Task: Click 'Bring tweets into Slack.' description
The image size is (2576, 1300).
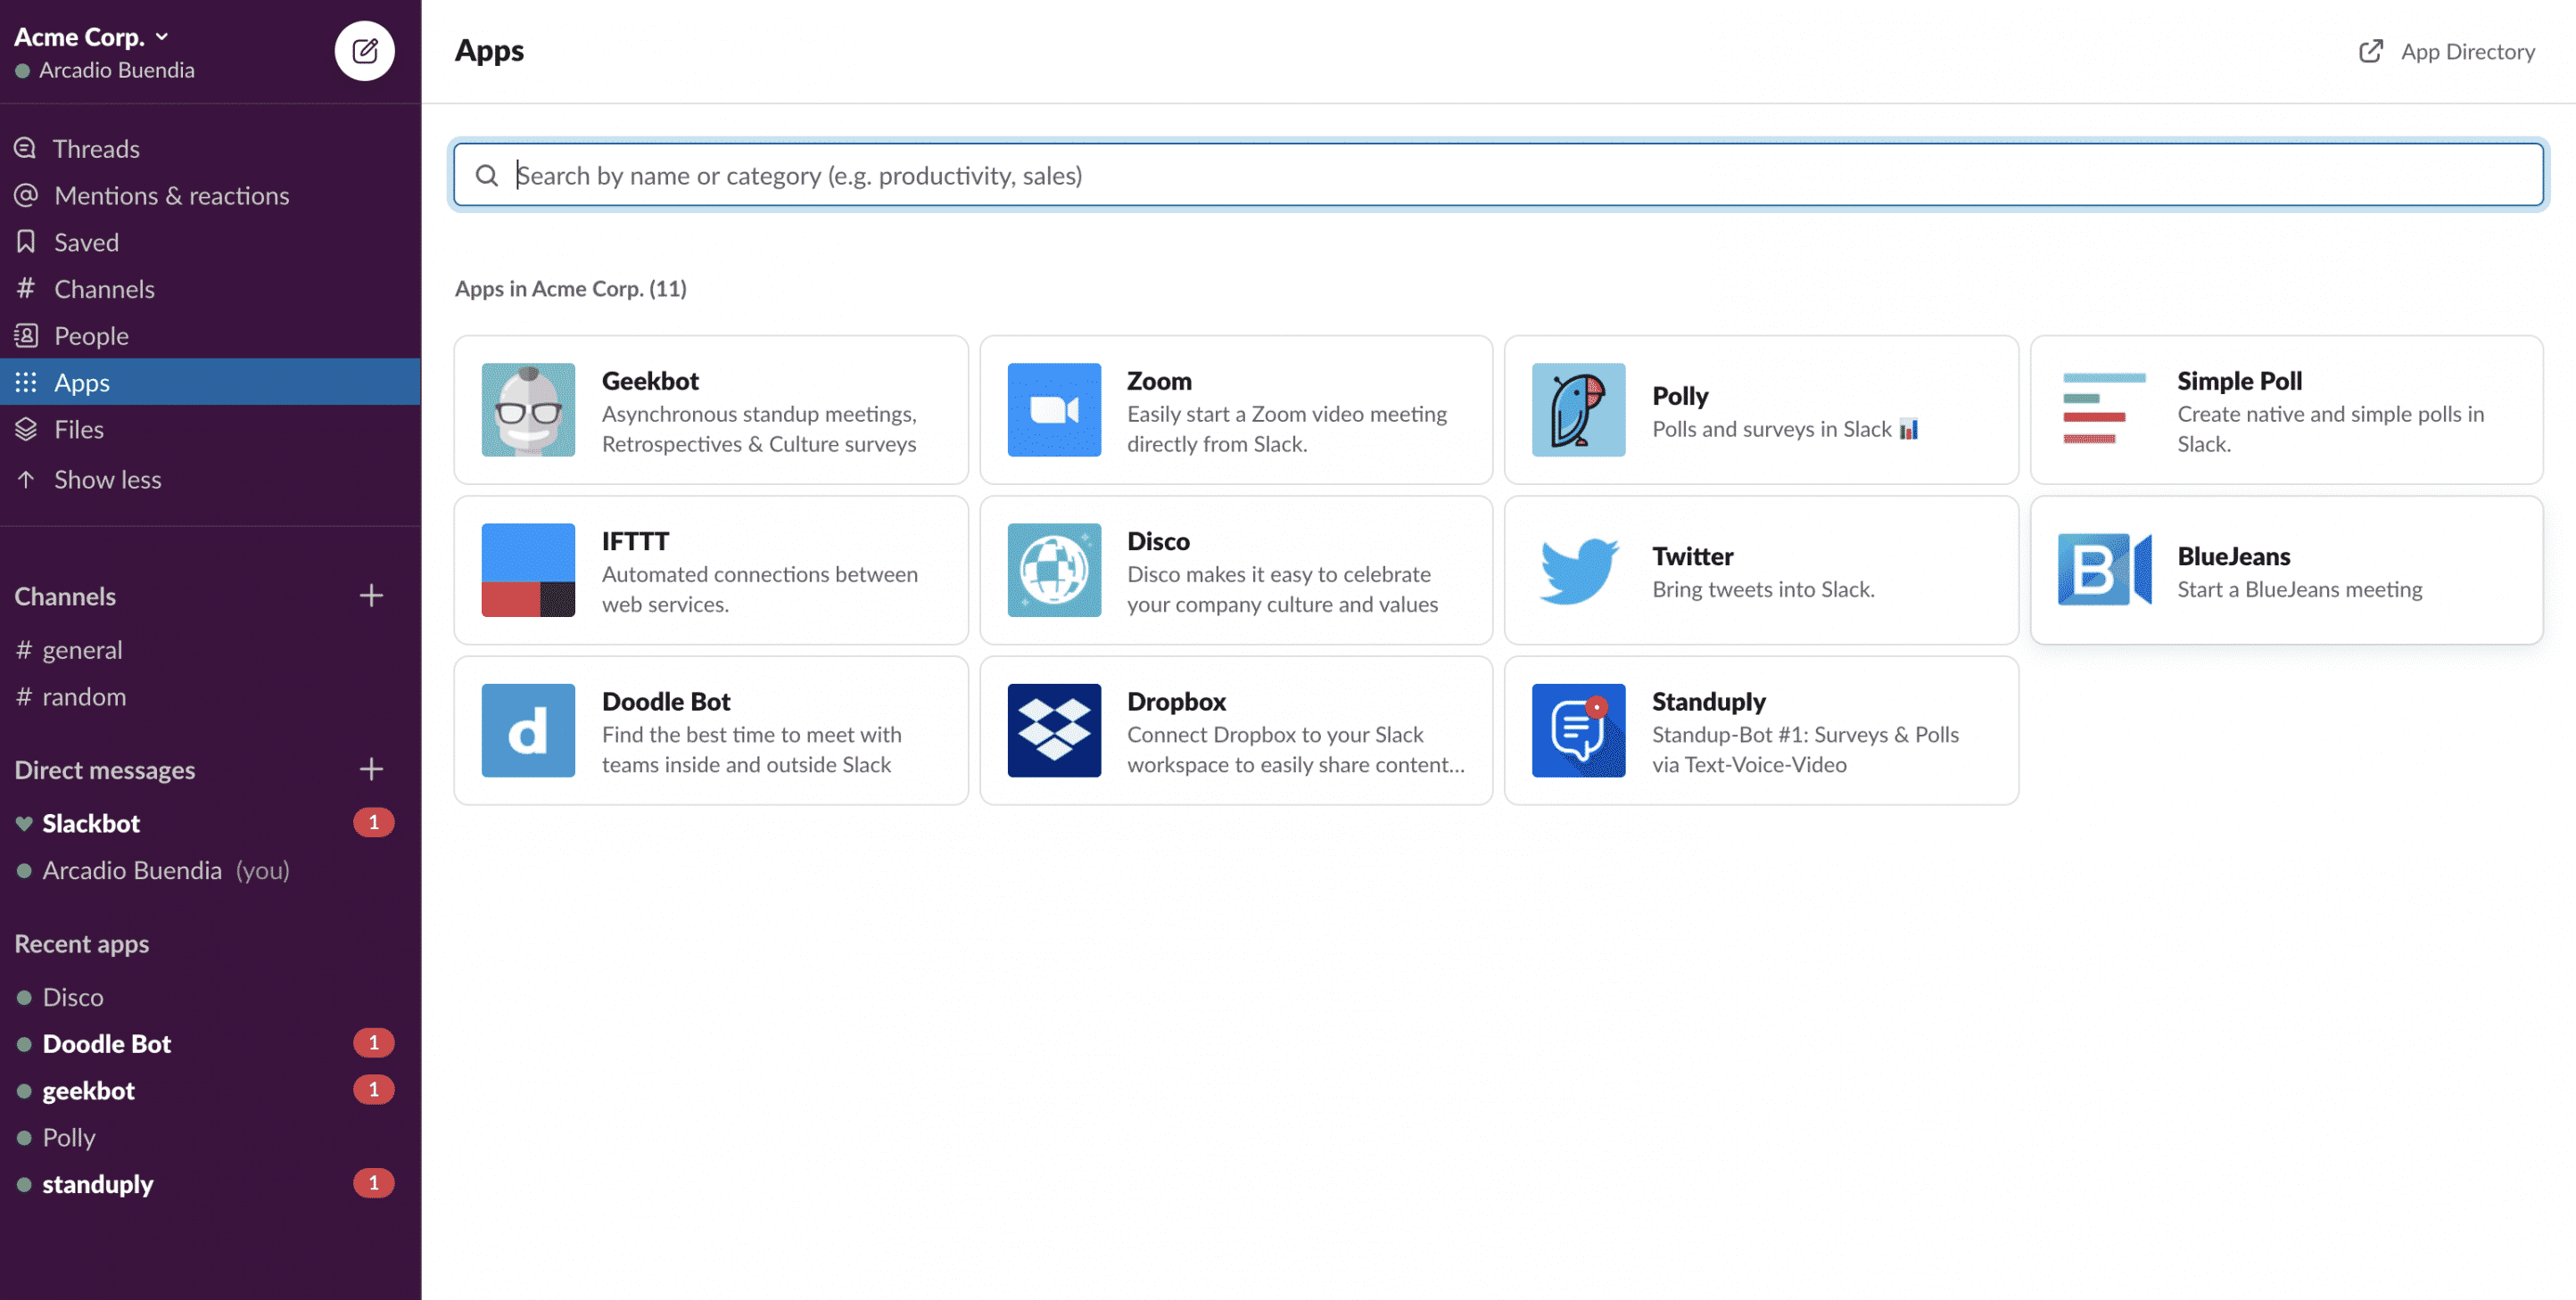Action: tap(1763, 589)
